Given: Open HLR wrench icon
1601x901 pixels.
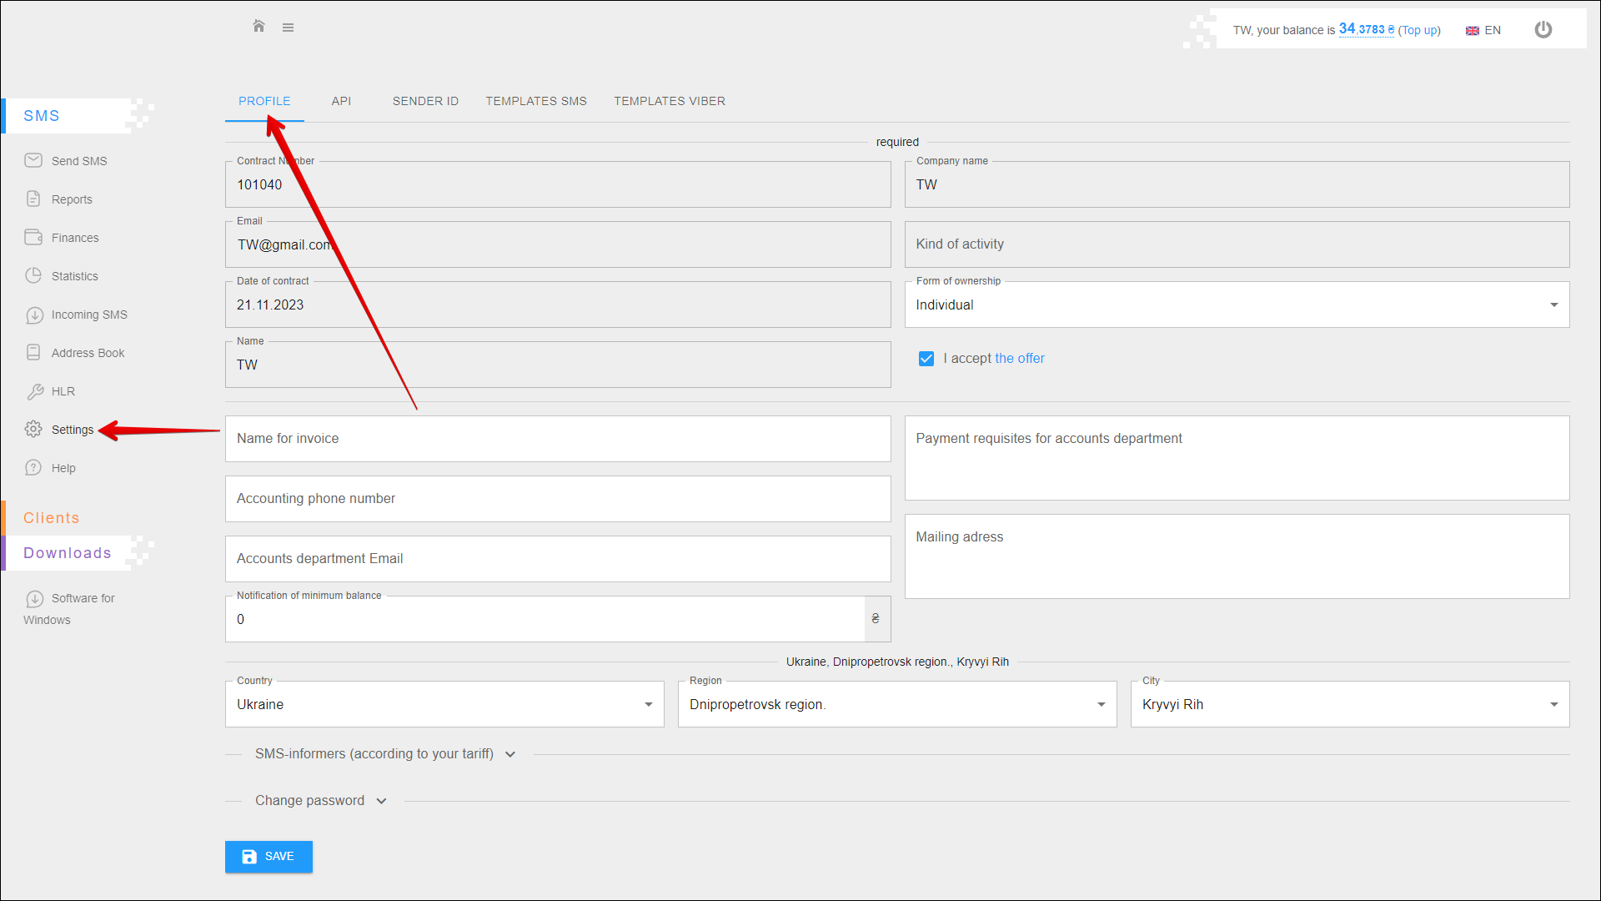Looking at the screenshot, I should pyautogui.click(x=34, y=390).
